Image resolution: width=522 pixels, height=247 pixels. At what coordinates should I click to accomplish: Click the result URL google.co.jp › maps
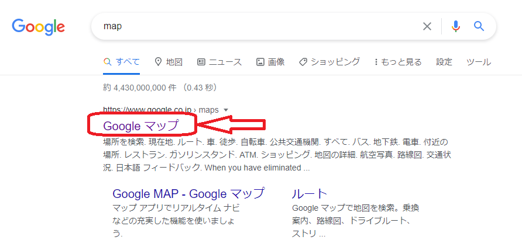[x=161, y=110]
